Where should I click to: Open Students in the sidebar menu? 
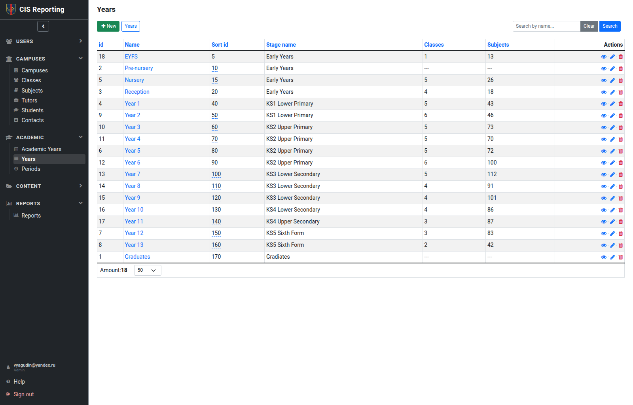point(32,110)
